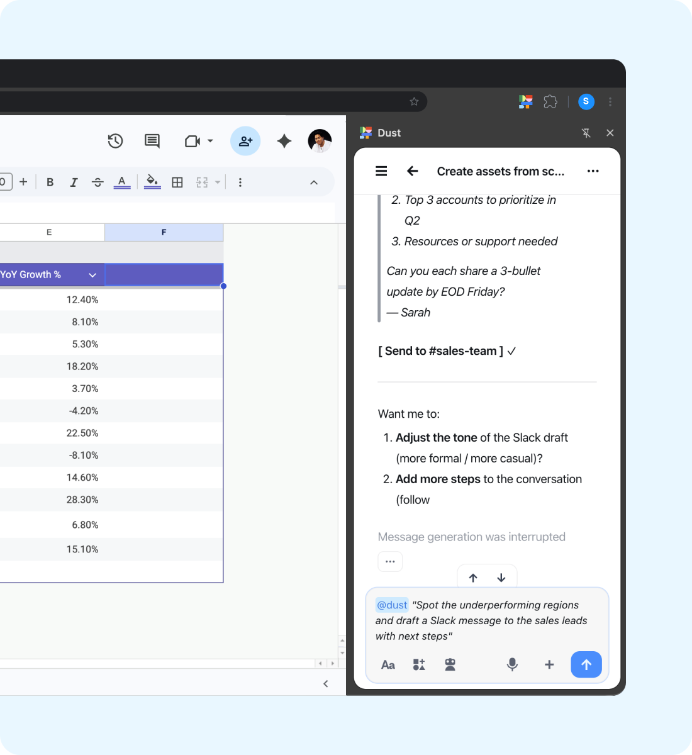Open the text color picker
The image size is (692, 755).
click(122, 182)
